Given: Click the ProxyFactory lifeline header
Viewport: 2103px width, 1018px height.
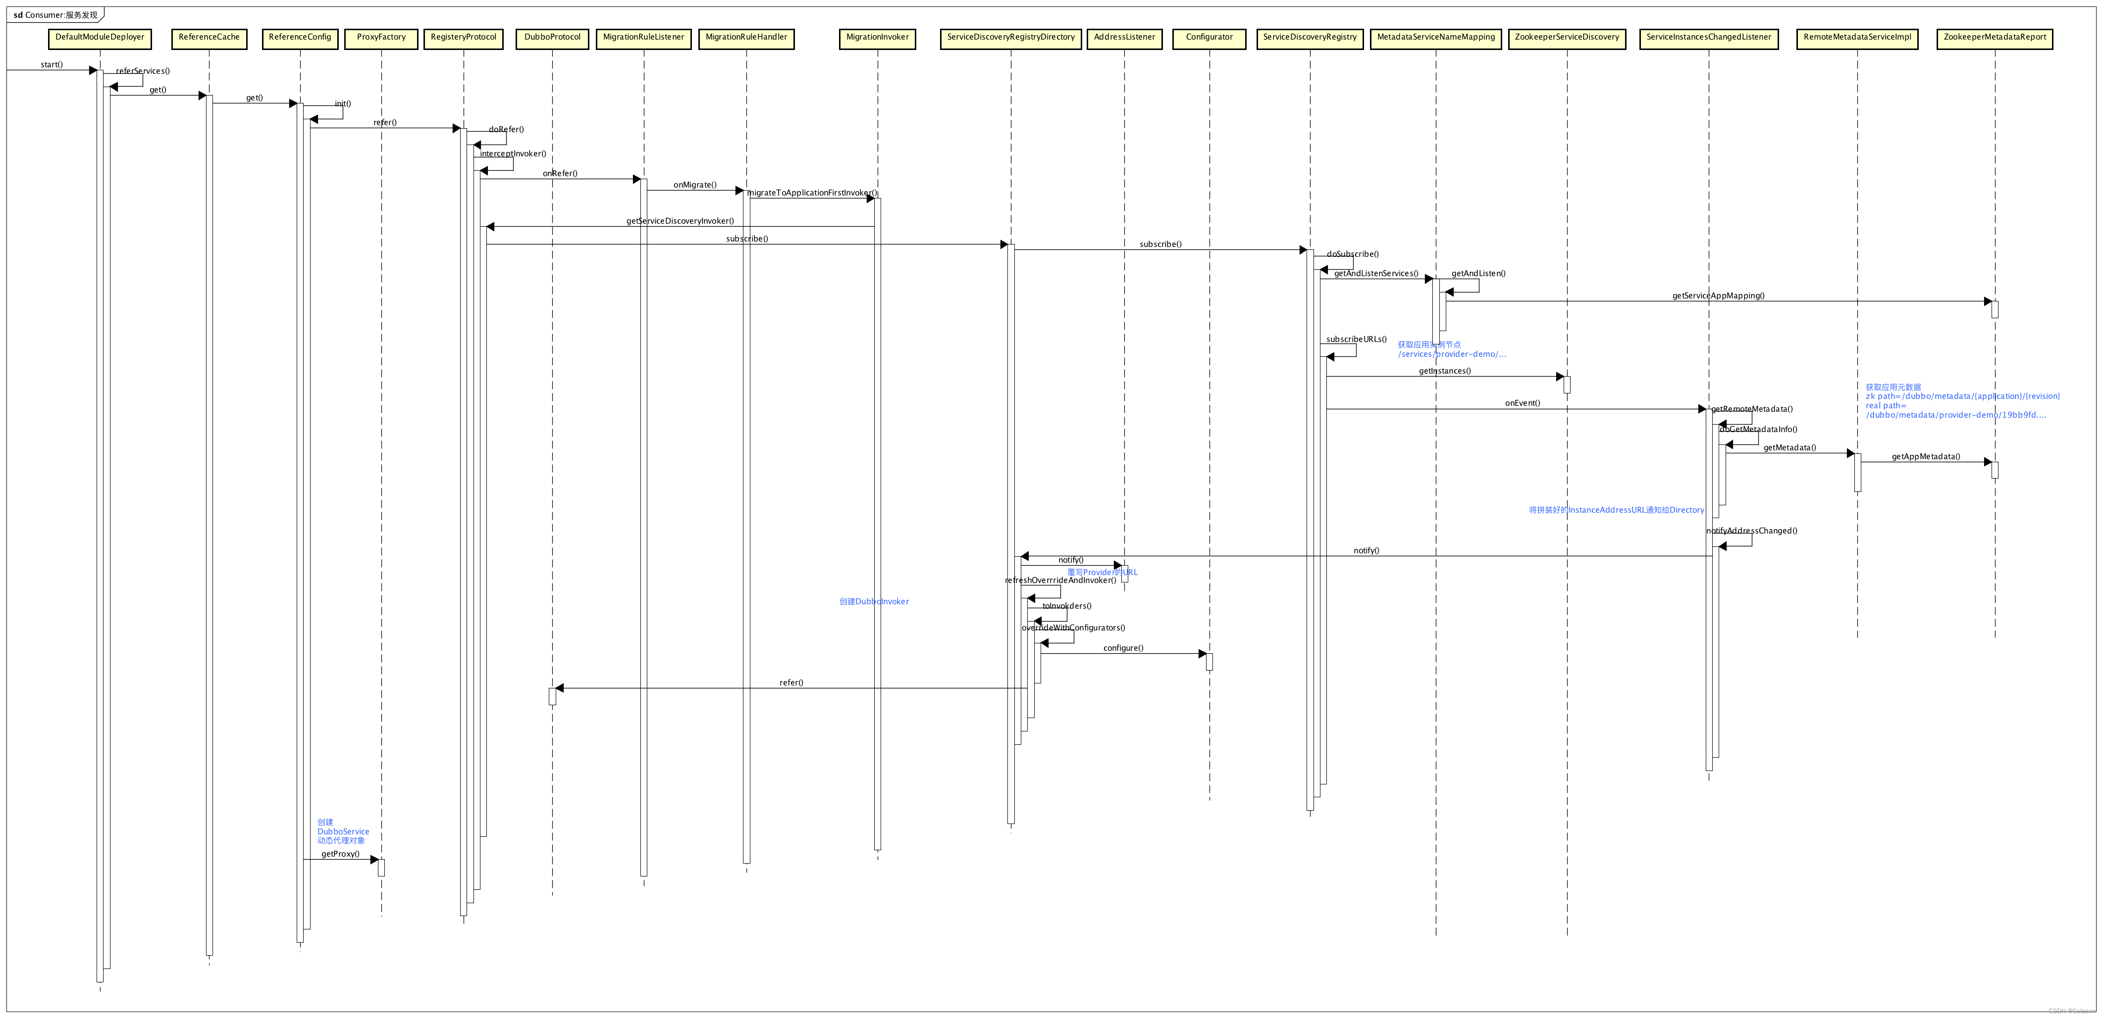Looking at the screenshot, I should tap(381, 38).
